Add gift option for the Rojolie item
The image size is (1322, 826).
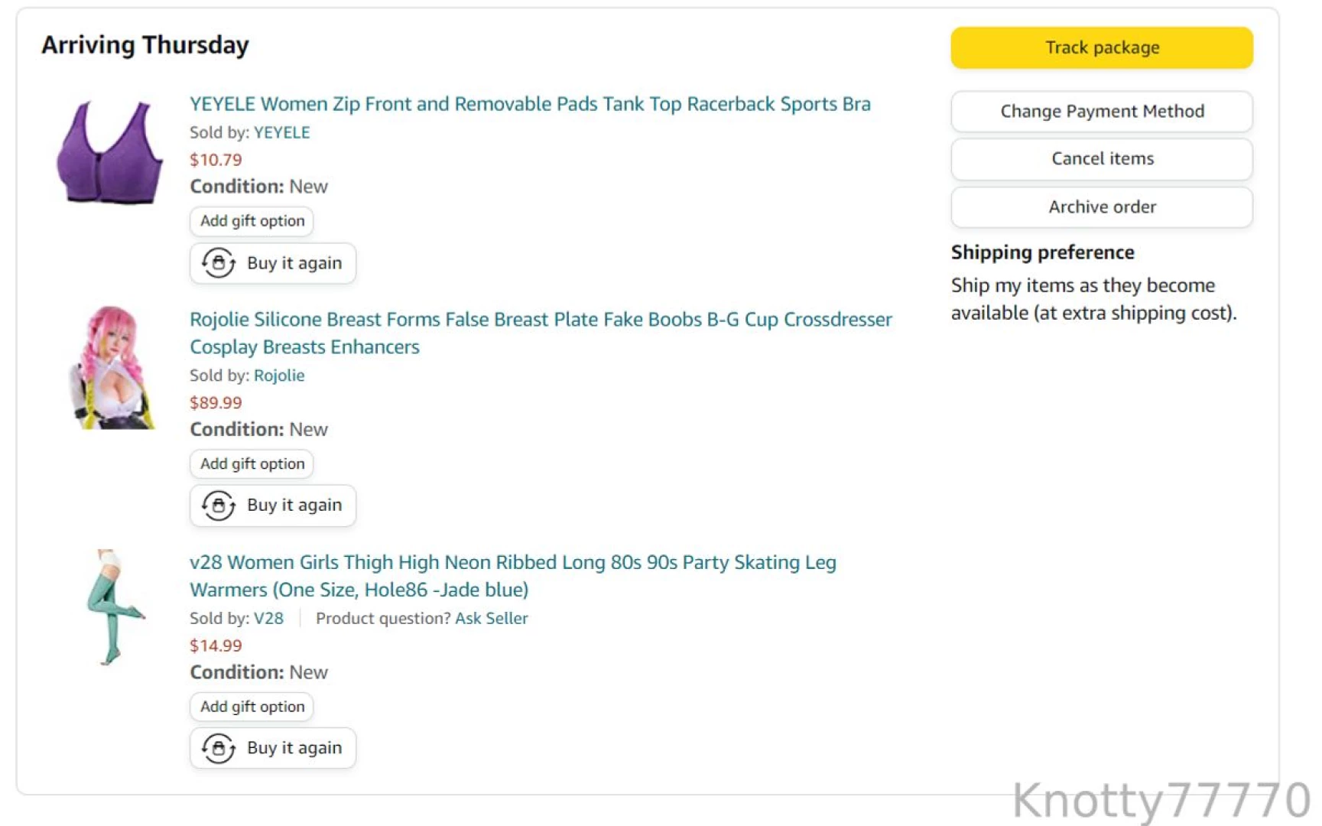coord(252,464)
